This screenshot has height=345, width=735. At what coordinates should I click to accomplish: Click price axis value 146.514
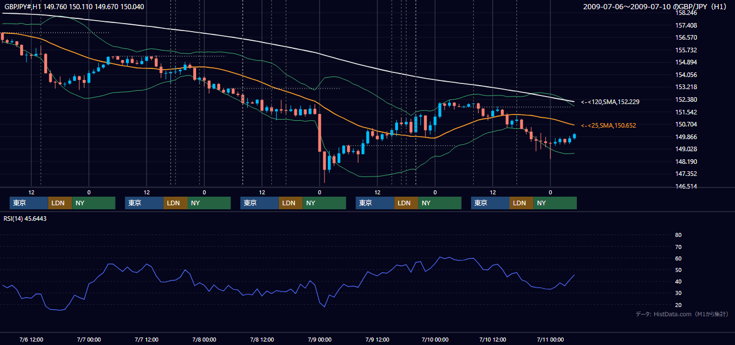[x=687, y=186]
